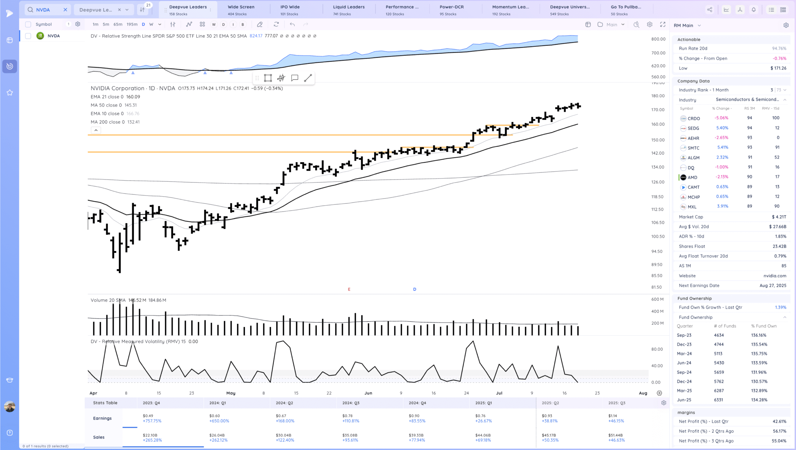Open the screener filter sliders icon

point(142,10)
